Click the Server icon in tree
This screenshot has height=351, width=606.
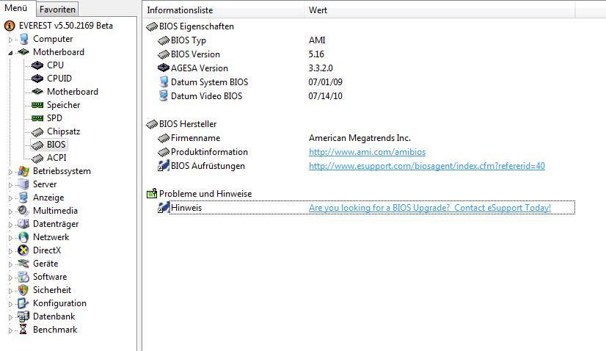point(23,184)
